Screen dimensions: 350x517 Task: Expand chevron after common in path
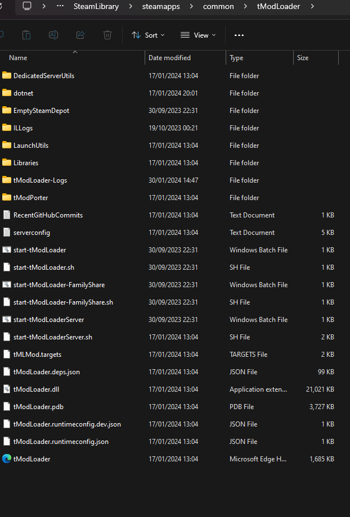pyautogui.click(x=245, y=6)
